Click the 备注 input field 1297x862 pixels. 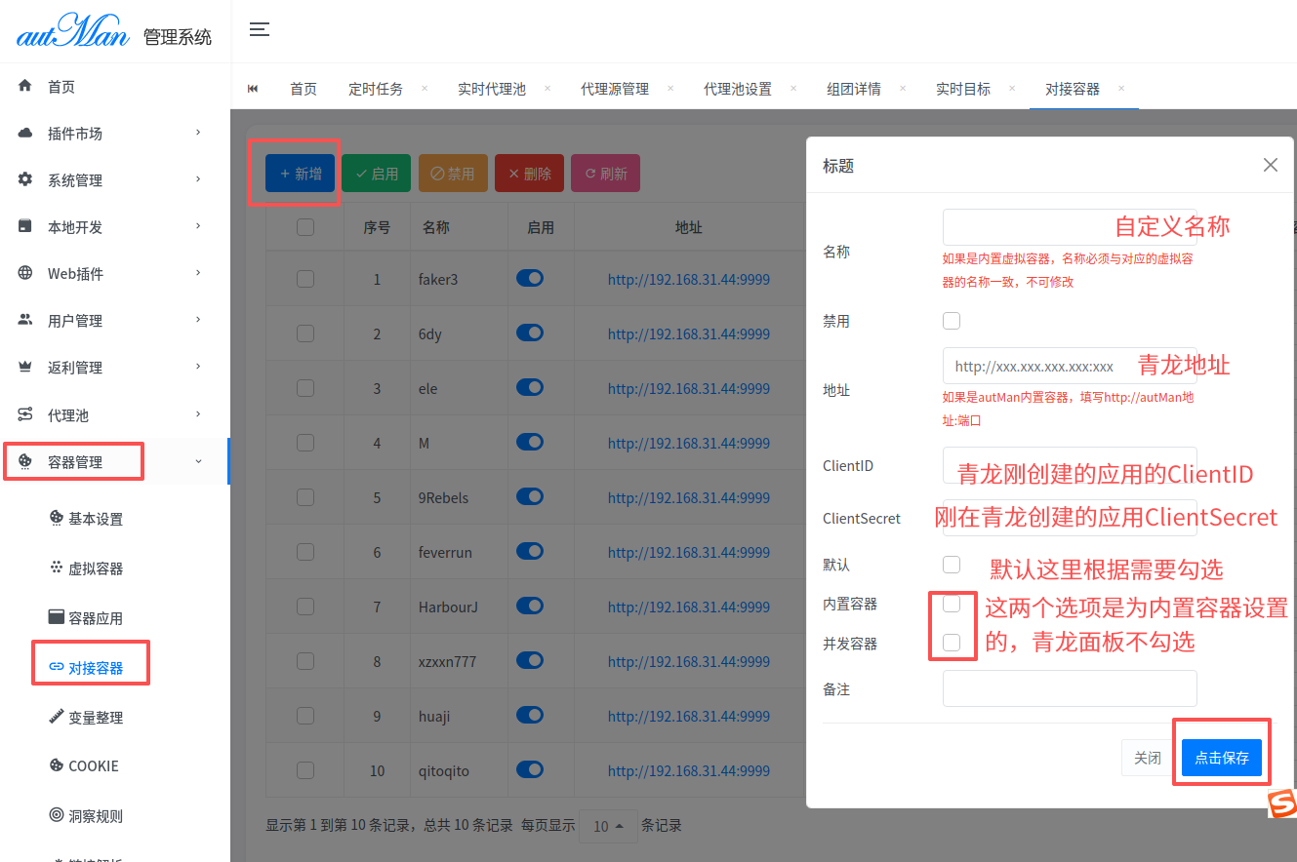point(1069,688)
